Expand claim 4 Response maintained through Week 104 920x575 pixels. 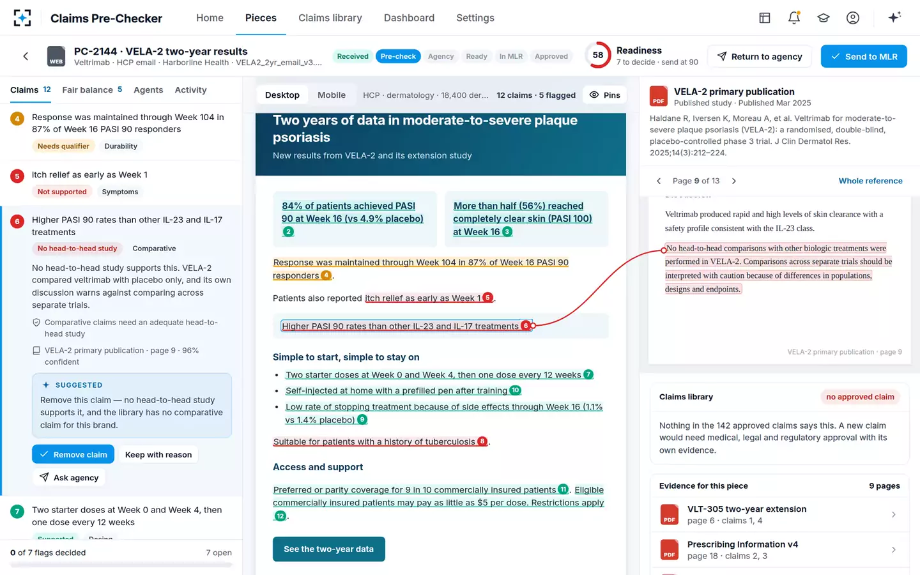point(121,132)
